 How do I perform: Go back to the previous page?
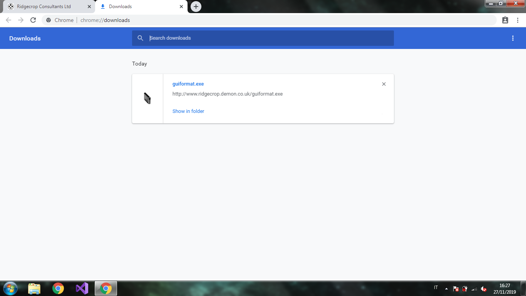(8, 20)
